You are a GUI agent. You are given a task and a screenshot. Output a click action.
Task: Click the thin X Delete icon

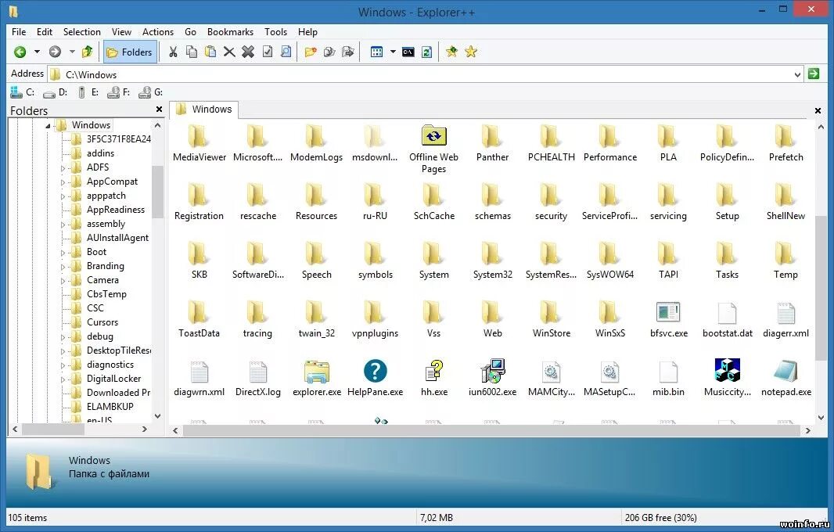(229, 52)
